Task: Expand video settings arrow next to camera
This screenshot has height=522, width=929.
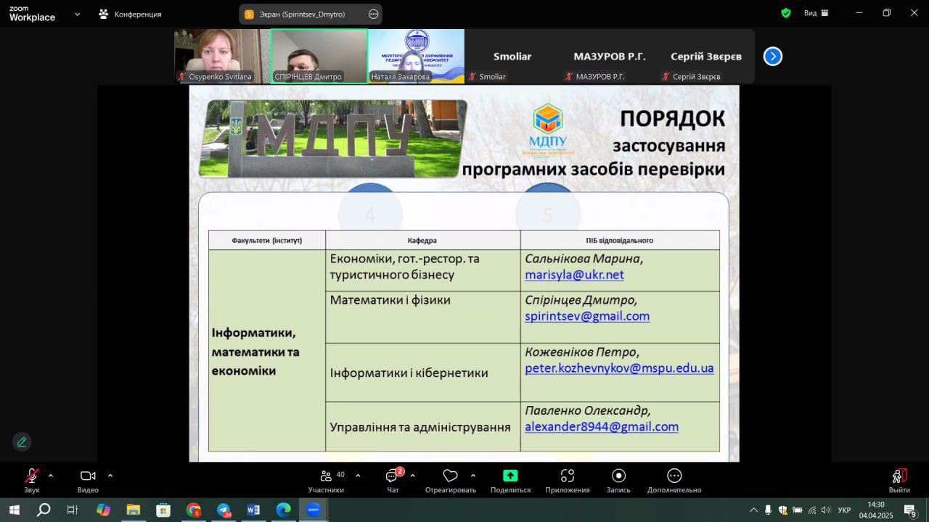Action: [110, 476]
